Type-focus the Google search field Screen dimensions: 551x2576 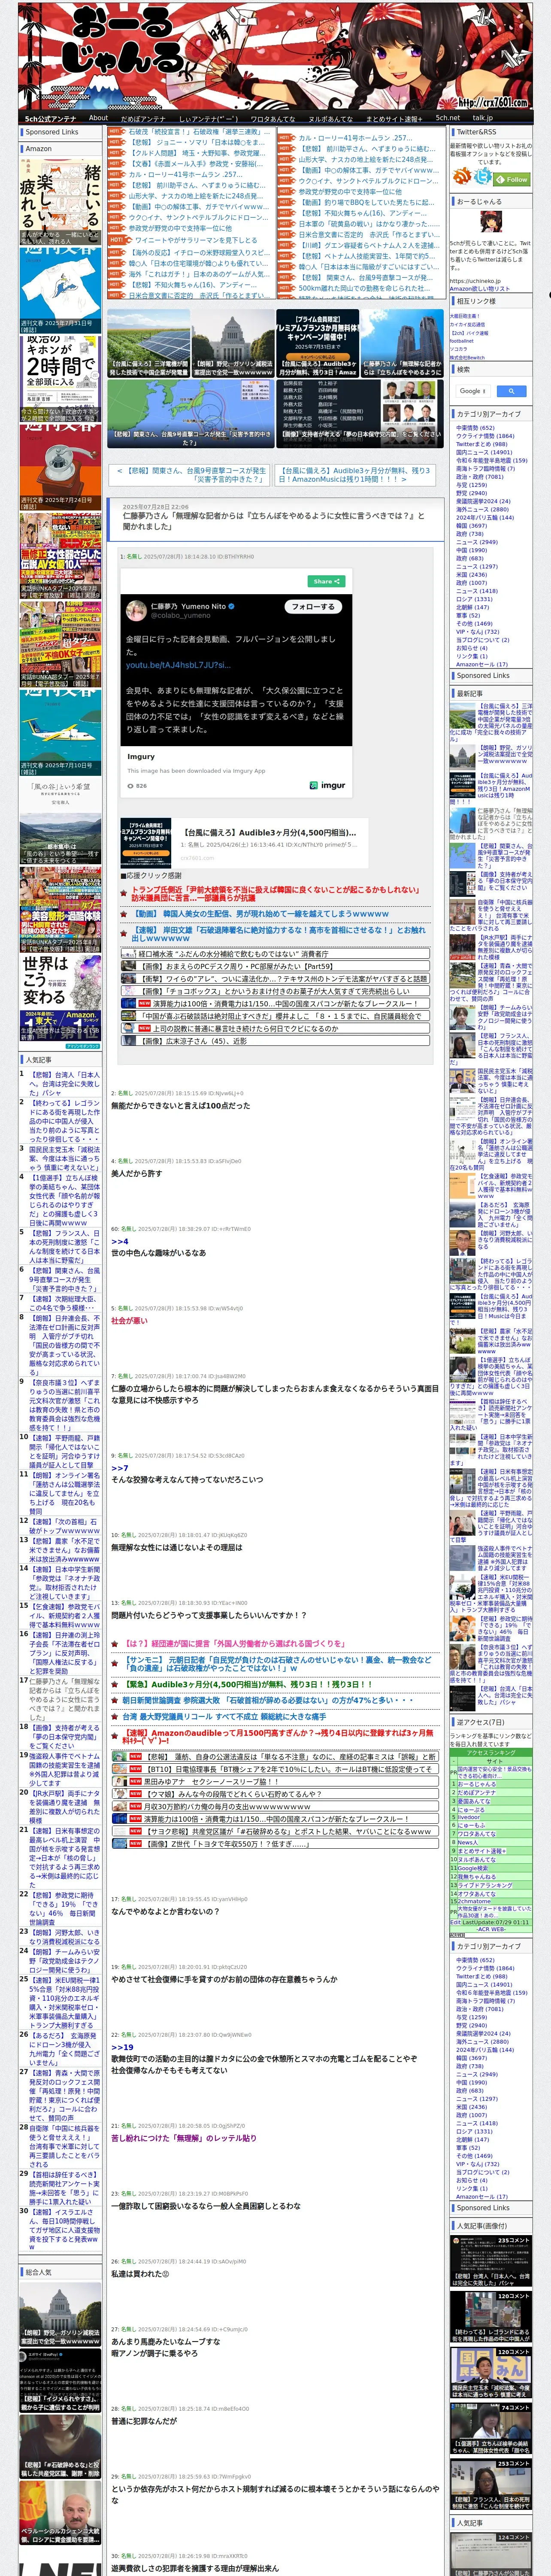point(472,391)
